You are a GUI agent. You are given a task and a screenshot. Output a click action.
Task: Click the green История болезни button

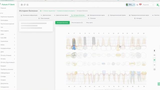click(x=62, y=22)
